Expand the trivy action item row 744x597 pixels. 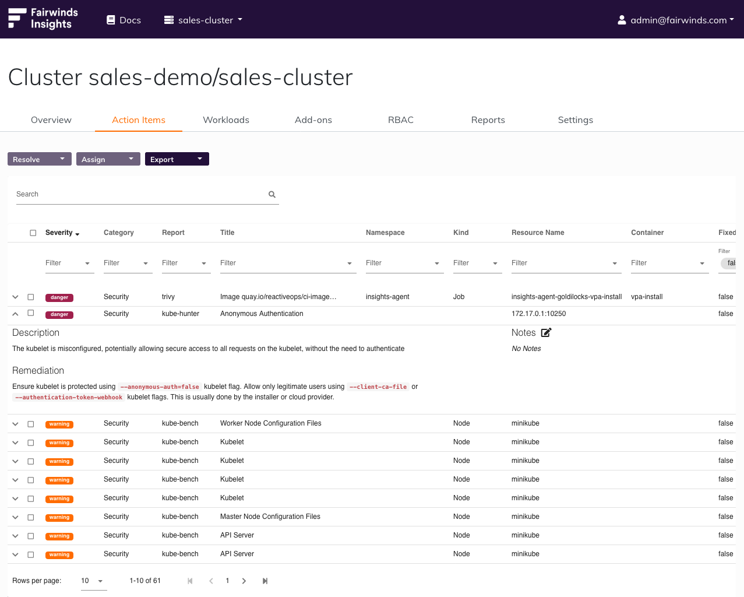15,297
